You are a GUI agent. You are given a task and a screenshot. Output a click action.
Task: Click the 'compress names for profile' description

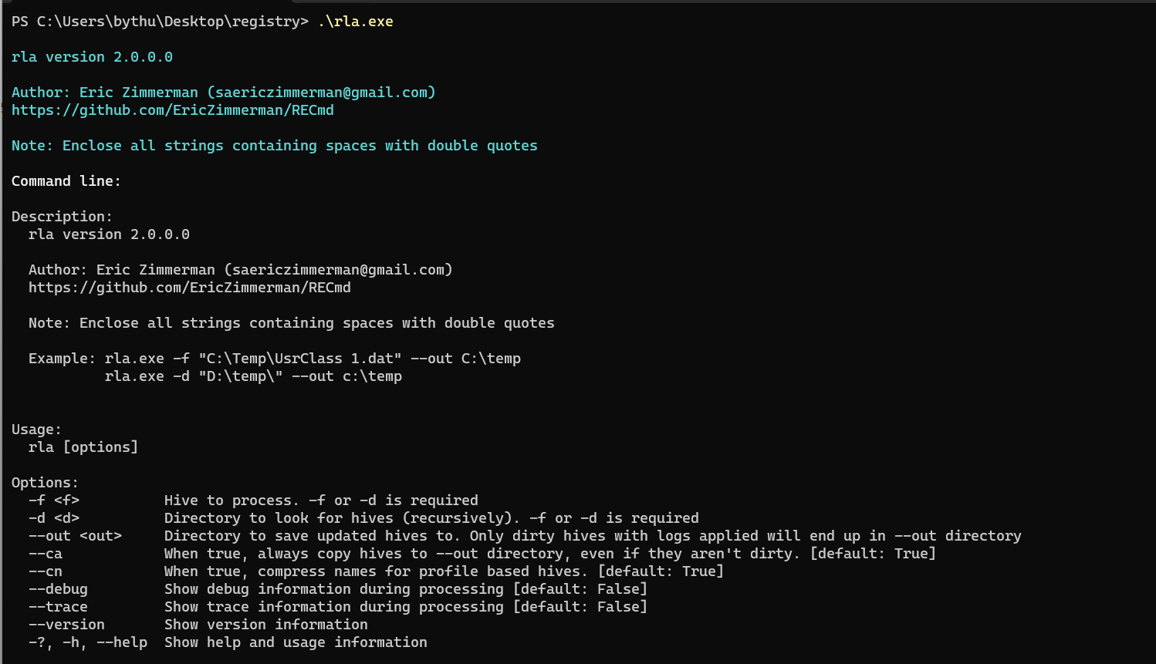(444, 571)
